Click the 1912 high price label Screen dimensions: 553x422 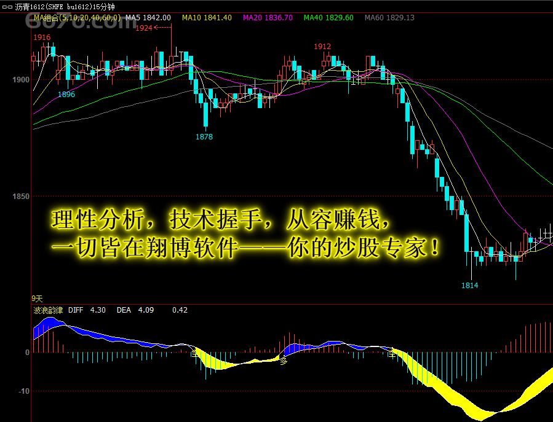[322, 47]
